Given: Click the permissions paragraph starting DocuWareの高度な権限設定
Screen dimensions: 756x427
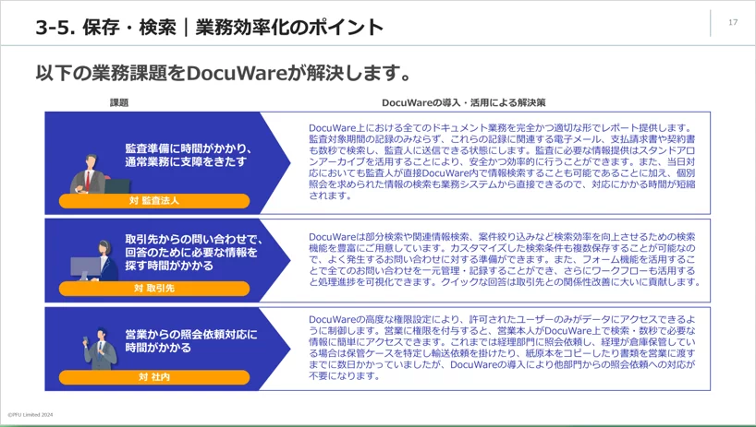Looking at the screenshot, I should (502, 348).
